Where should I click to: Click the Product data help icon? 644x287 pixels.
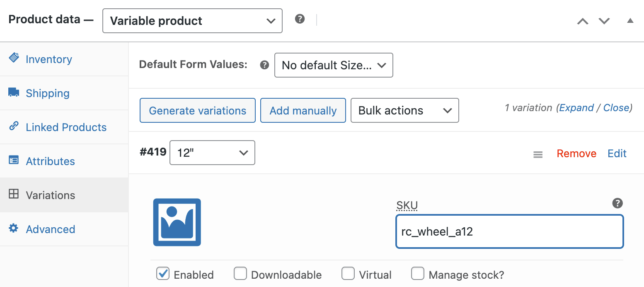click(x=299, y=18)
